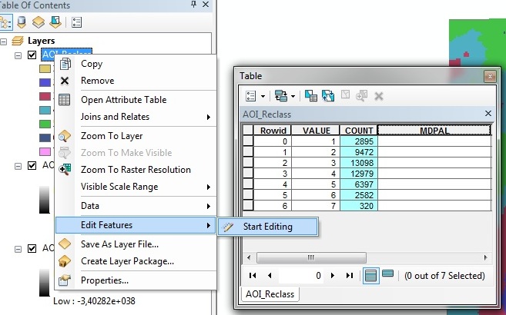This screenshot has width=506, height=315.
Task: Click the Copy icon in context menu
Action: click(65, 64)
